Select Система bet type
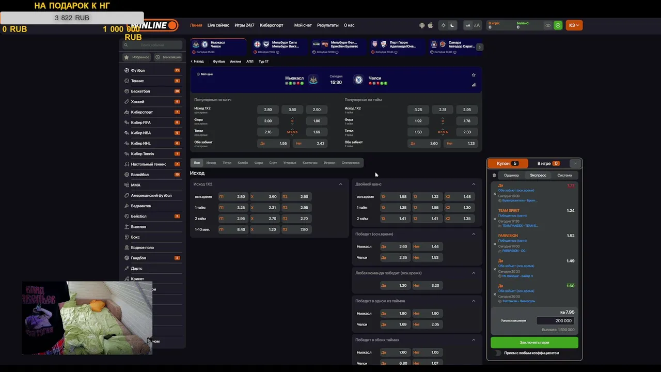 564,175
